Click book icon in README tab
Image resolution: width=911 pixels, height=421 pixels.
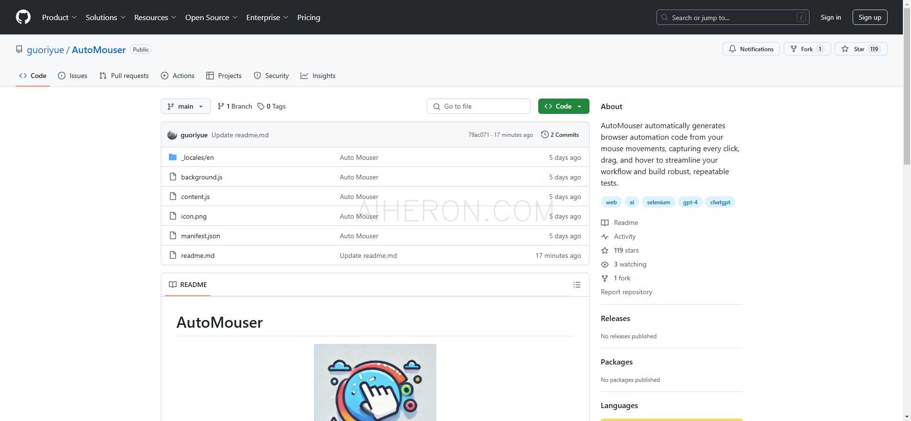tap(173, 285)
